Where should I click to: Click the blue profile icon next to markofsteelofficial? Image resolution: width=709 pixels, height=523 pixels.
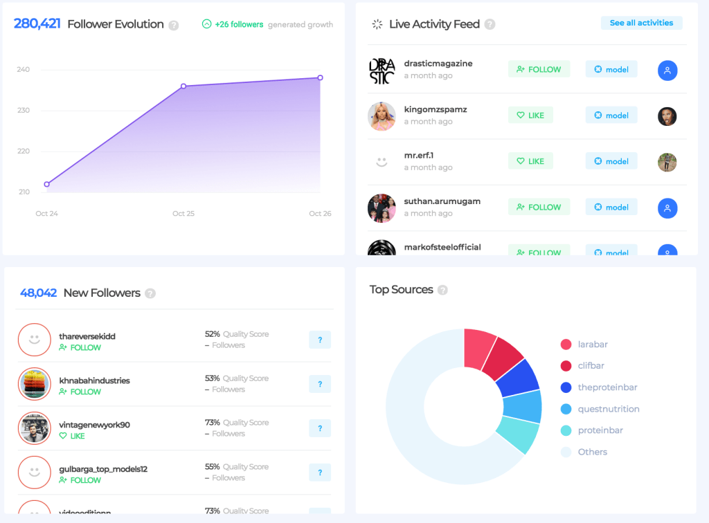(667, 252)
